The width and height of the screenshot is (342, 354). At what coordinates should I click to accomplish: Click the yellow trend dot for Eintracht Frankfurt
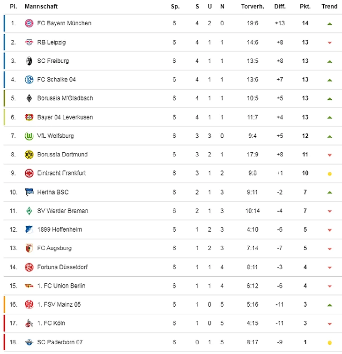tap(330, 174)
